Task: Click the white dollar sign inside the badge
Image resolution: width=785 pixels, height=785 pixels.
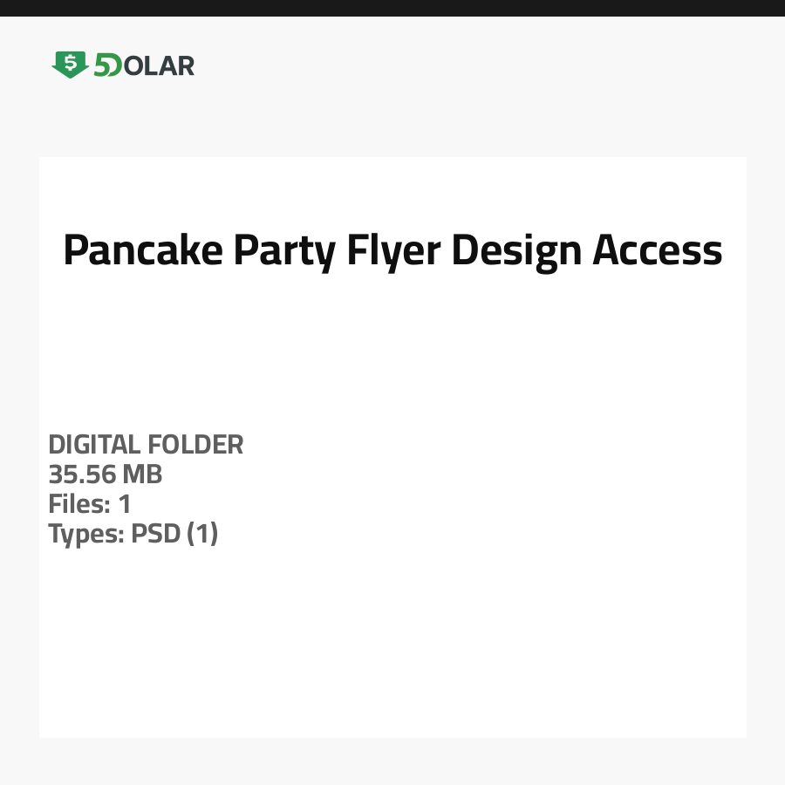Action: [70, 61]
